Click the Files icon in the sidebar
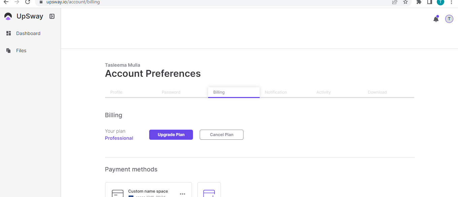The width and height of the screenshot is (458, 197). click(x=9, y=51)
